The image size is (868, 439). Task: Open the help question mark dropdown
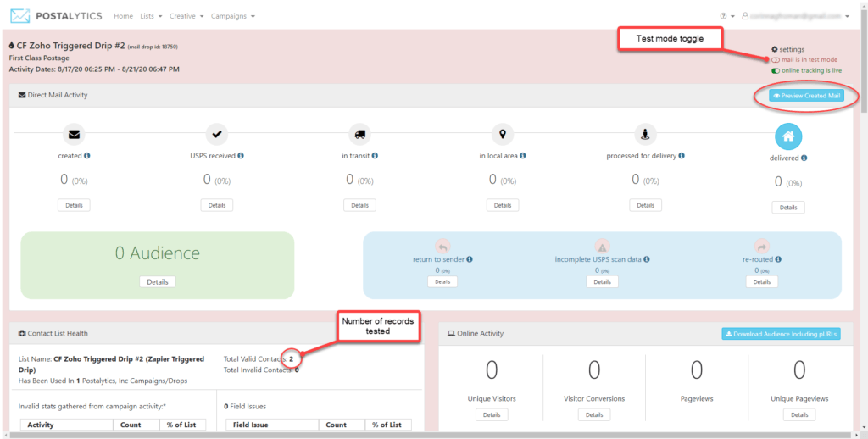point(726,16)
